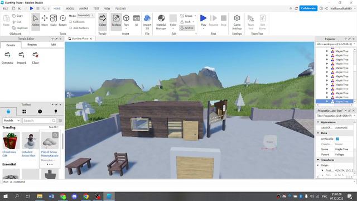Open Discord from the taskbar
Image resolution: width=357 pixels, height=201 pixels.
(x=74, y=196)
